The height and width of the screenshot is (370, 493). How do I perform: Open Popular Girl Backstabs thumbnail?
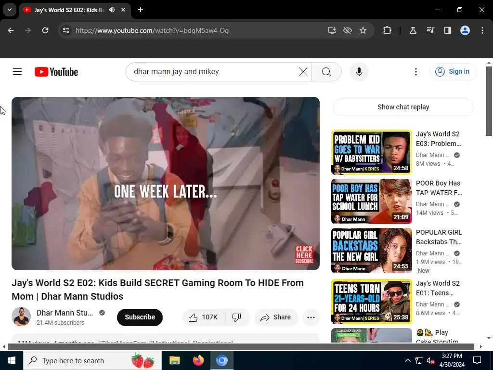[372, 251]
